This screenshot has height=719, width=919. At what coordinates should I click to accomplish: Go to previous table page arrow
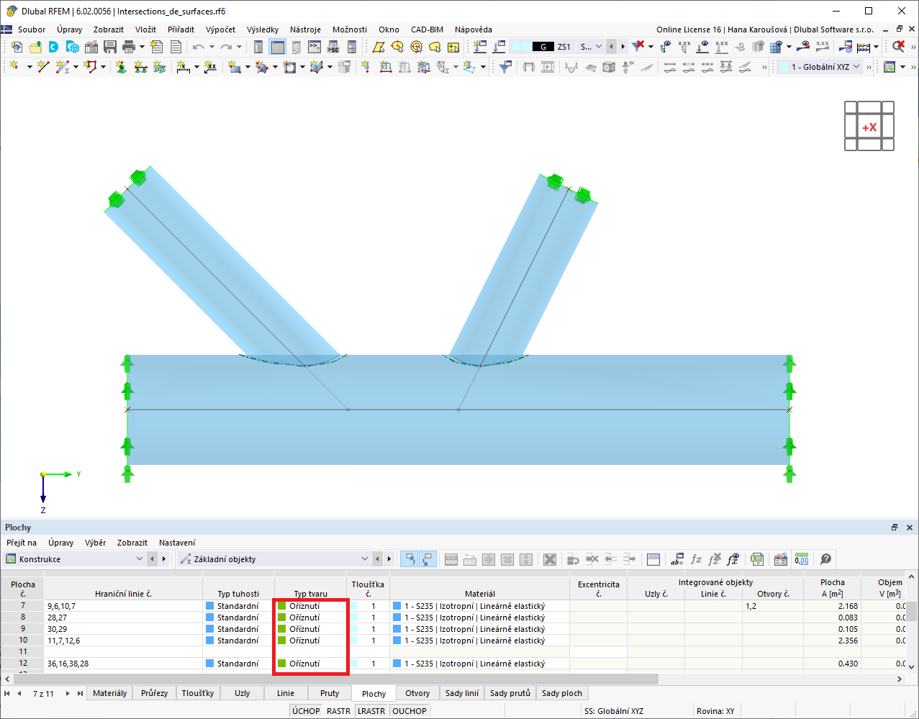click(x=19, y=693)
